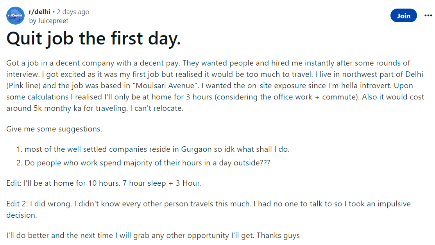Screen dimensions: 435x245
Task: Click the "7 hour sleep + 3 Hour" text
Action: click(161, 183)
